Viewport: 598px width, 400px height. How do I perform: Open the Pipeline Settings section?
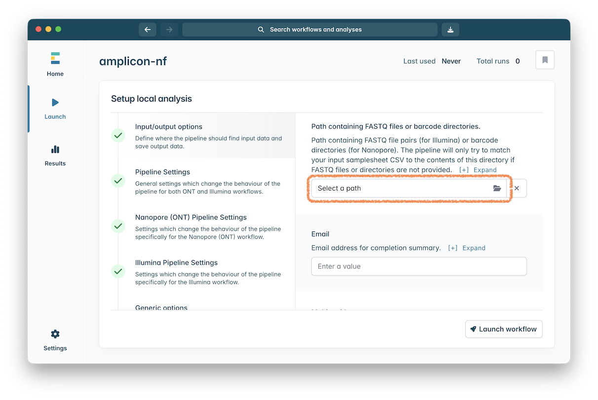[x=162, y=172]
